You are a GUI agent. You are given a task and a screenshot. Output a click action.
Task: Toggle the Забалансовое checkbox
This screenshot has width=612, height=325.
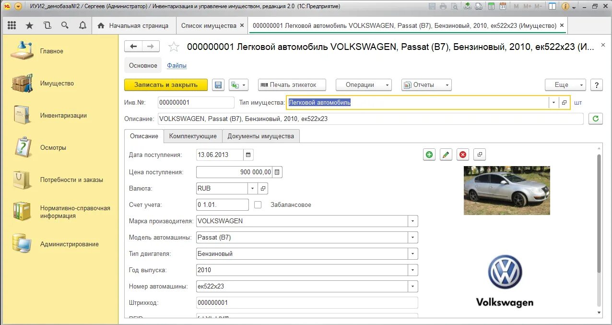tap(258, 205)
